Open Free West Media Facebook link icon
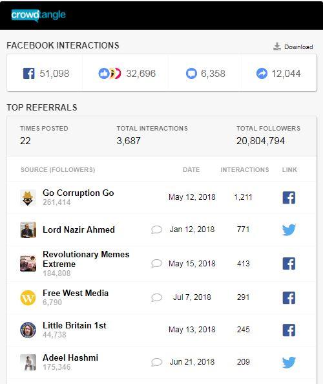Image resolution: width=323 pixels, height=384 pixels. (289, 297)
